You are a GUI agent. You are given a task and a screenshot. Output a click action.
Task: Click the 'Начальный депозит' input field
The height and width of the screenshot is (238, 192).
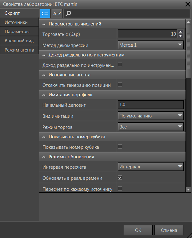[x=151, y=105]
